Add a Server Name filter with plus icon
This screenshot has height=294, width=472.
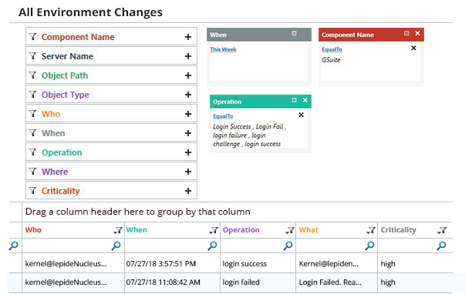[188, 56]
